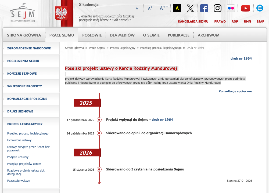Screen dimensions: 269x193
Task: Open the Posłowie main menu tab
Action: [92, 35]
